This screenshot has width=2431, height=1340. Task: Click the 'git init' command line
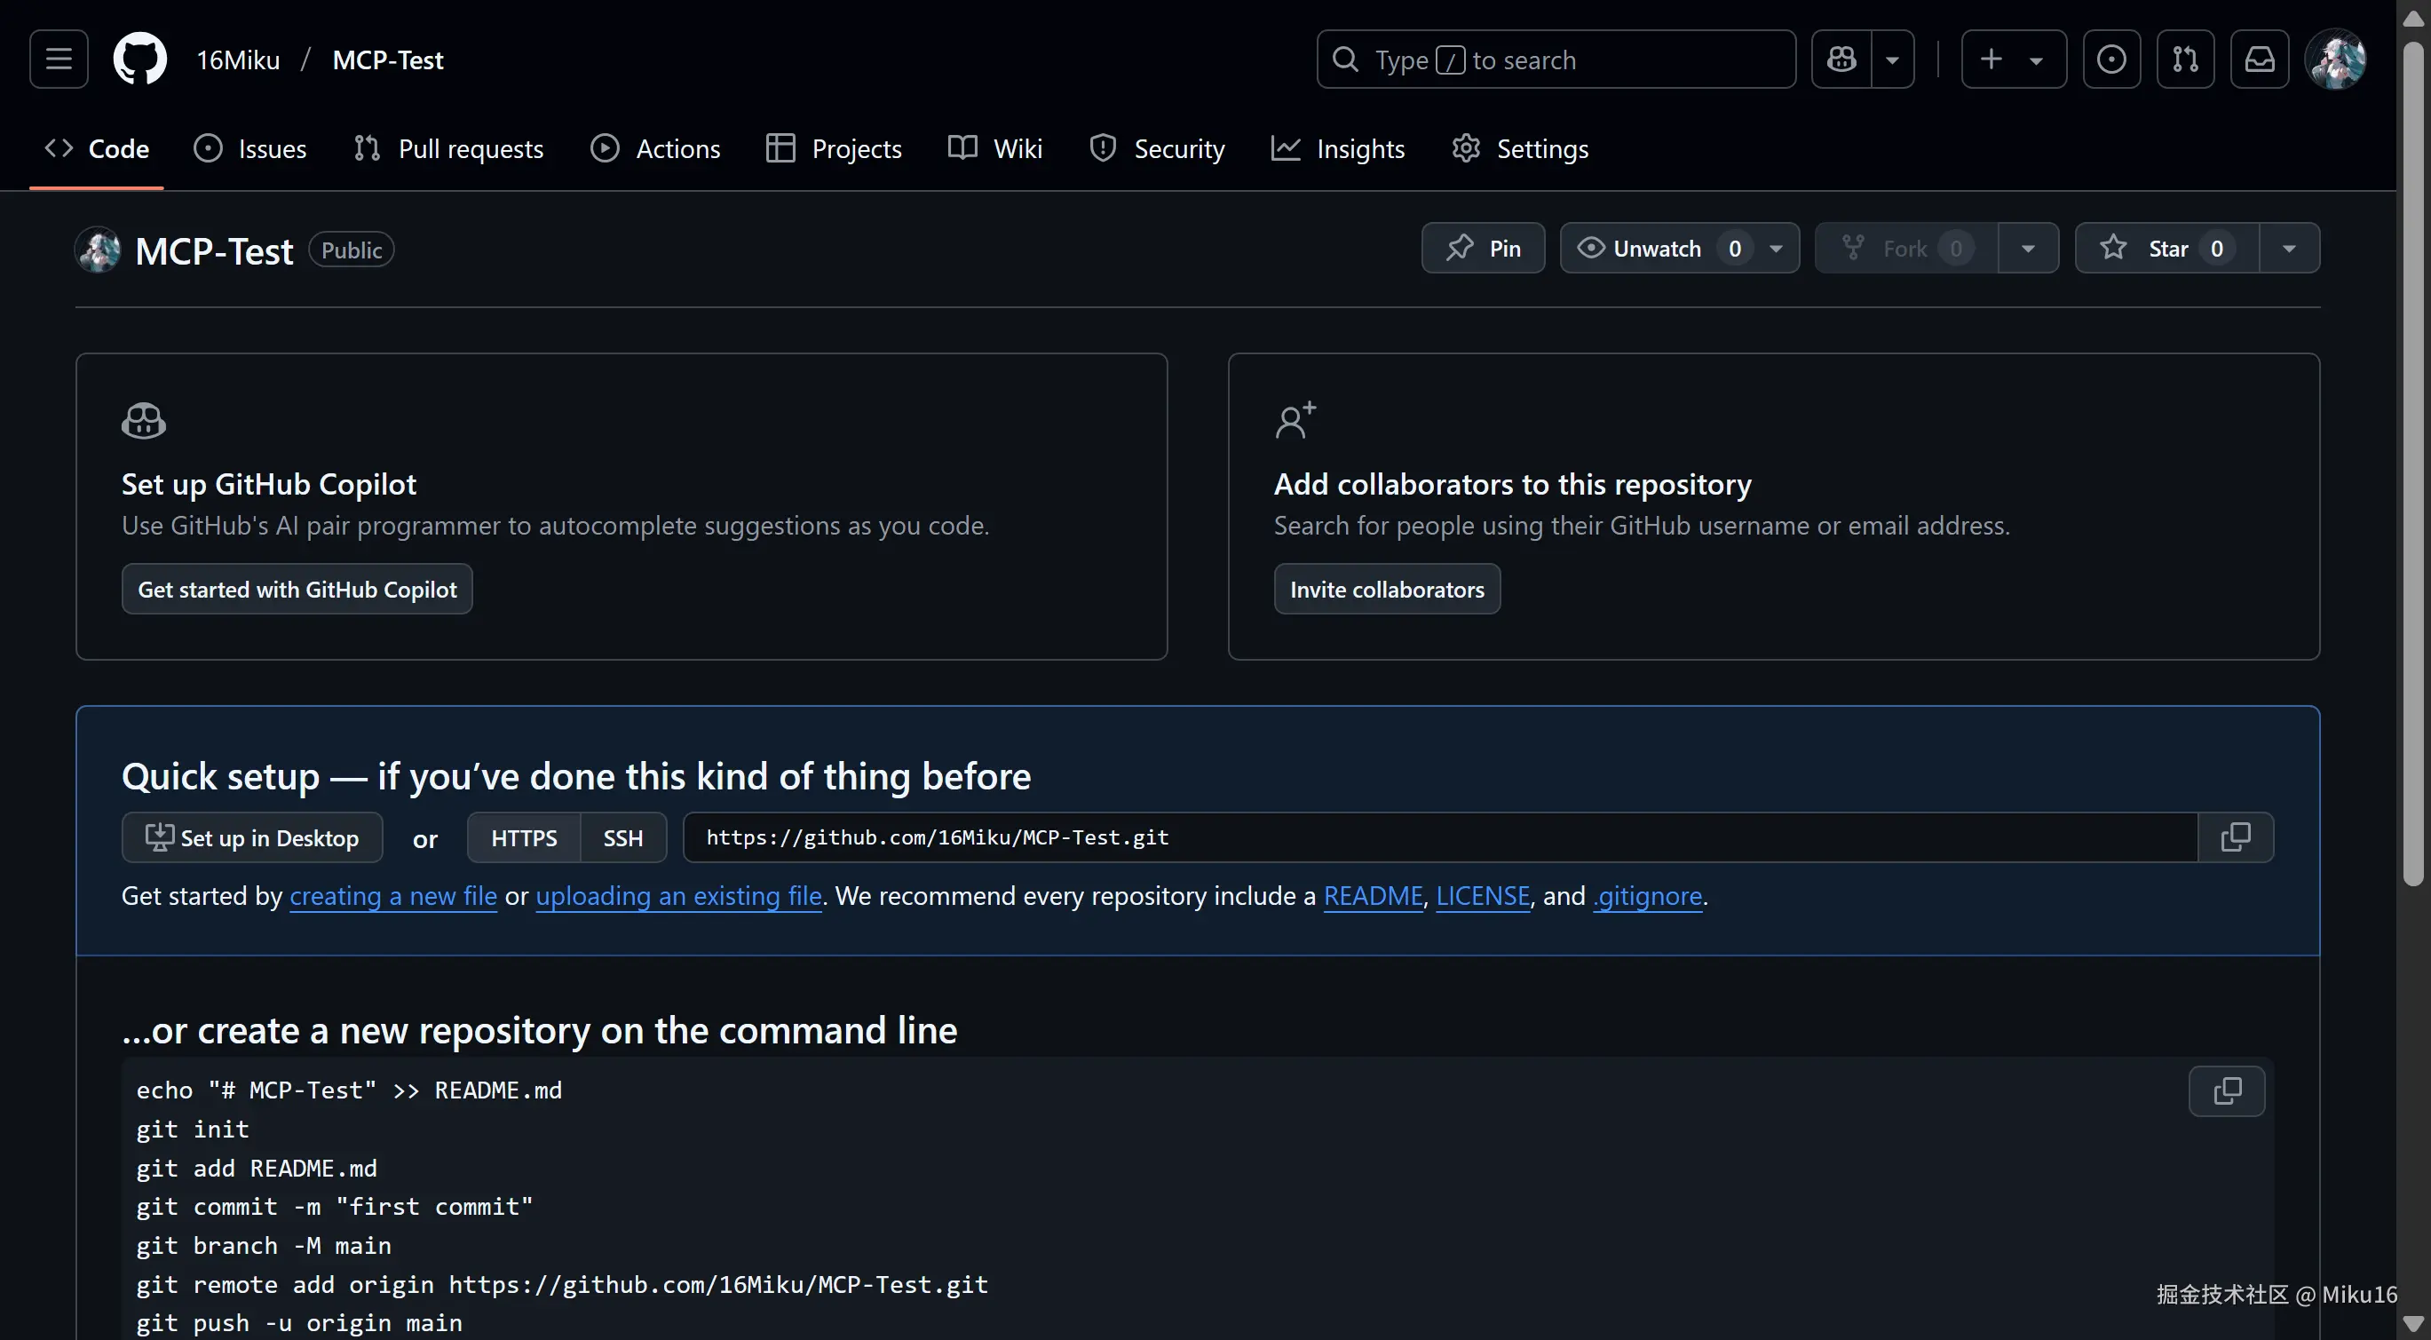193,1130
